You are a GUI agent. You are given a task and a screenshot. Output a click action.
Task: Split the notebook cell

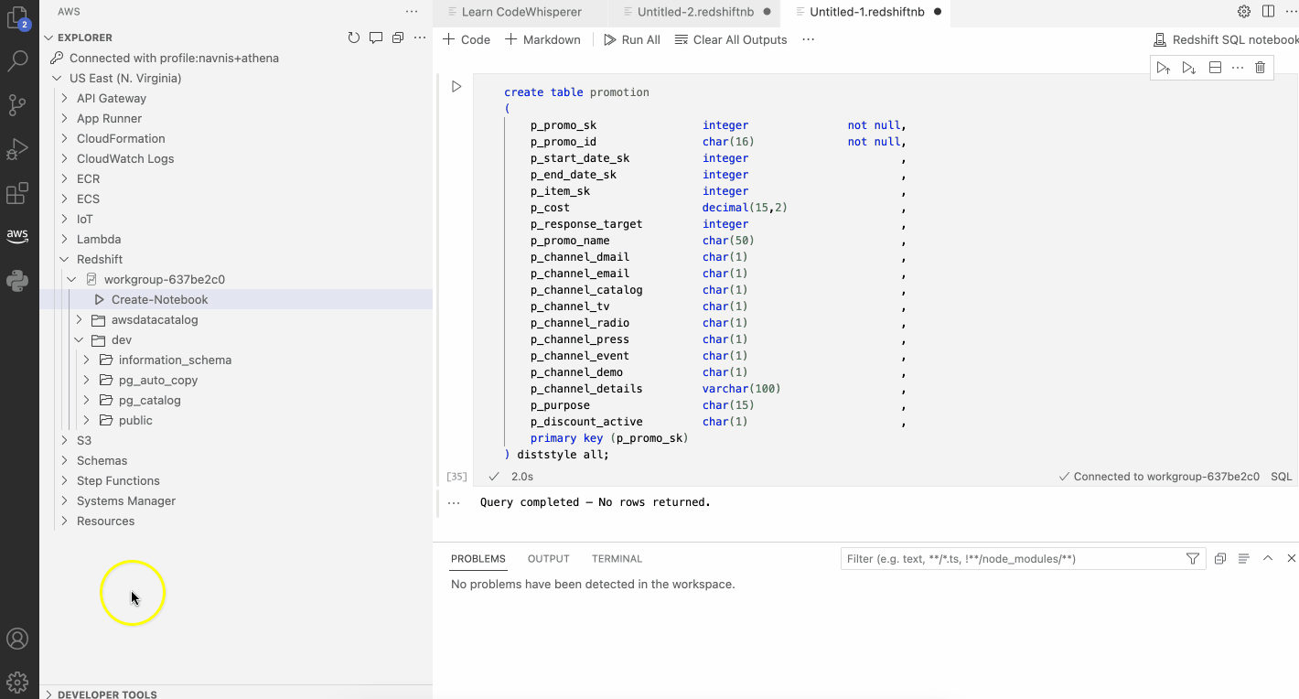tap(1215, 68)
